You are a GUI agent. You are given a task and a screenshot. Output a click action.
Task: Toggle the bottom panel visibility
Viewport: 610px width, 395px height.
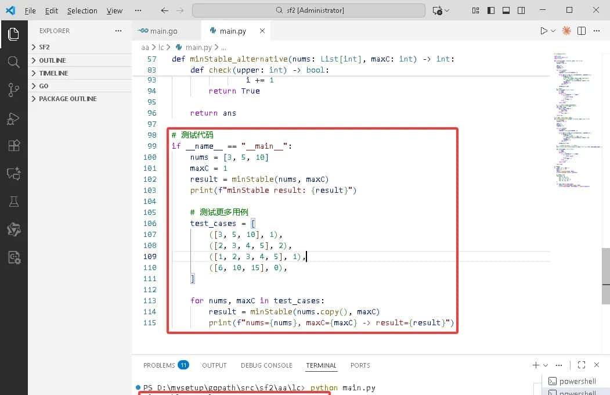click(506, 10)
